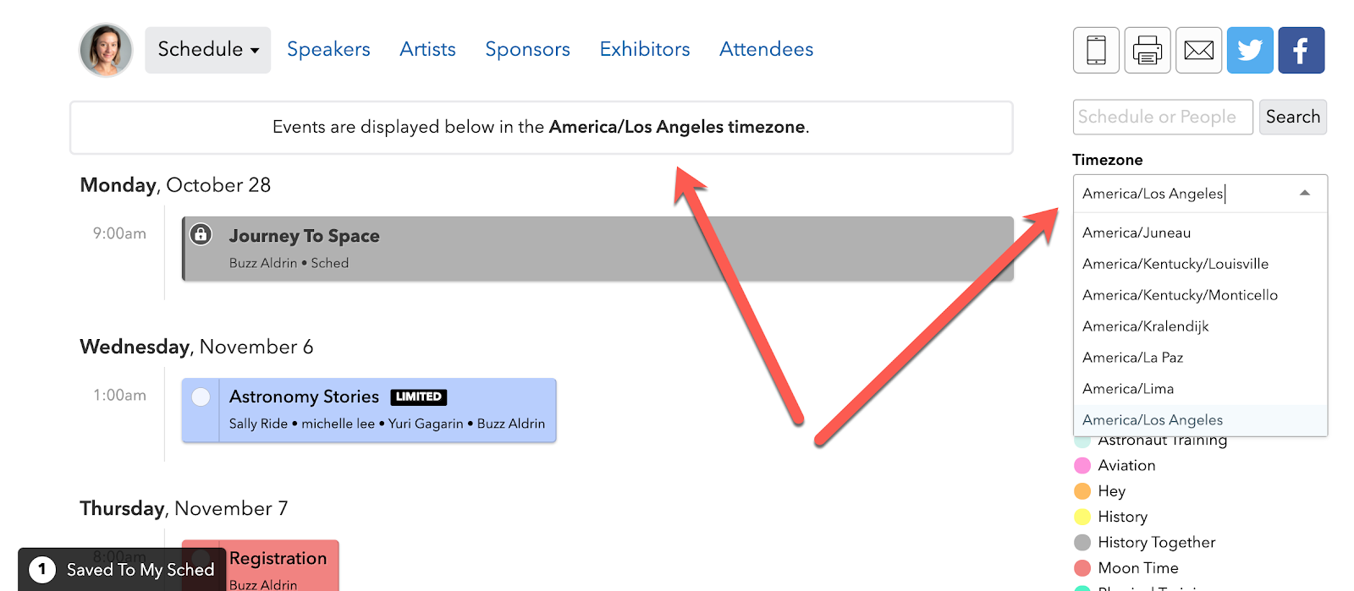Select America/Kralendijk timezone option

(x=1200, y=326)
